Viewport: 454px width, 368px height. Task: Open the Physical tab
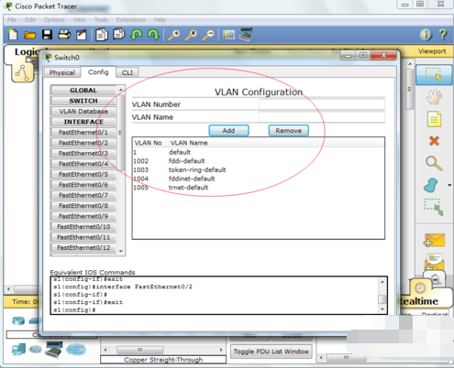coord(62,72)
